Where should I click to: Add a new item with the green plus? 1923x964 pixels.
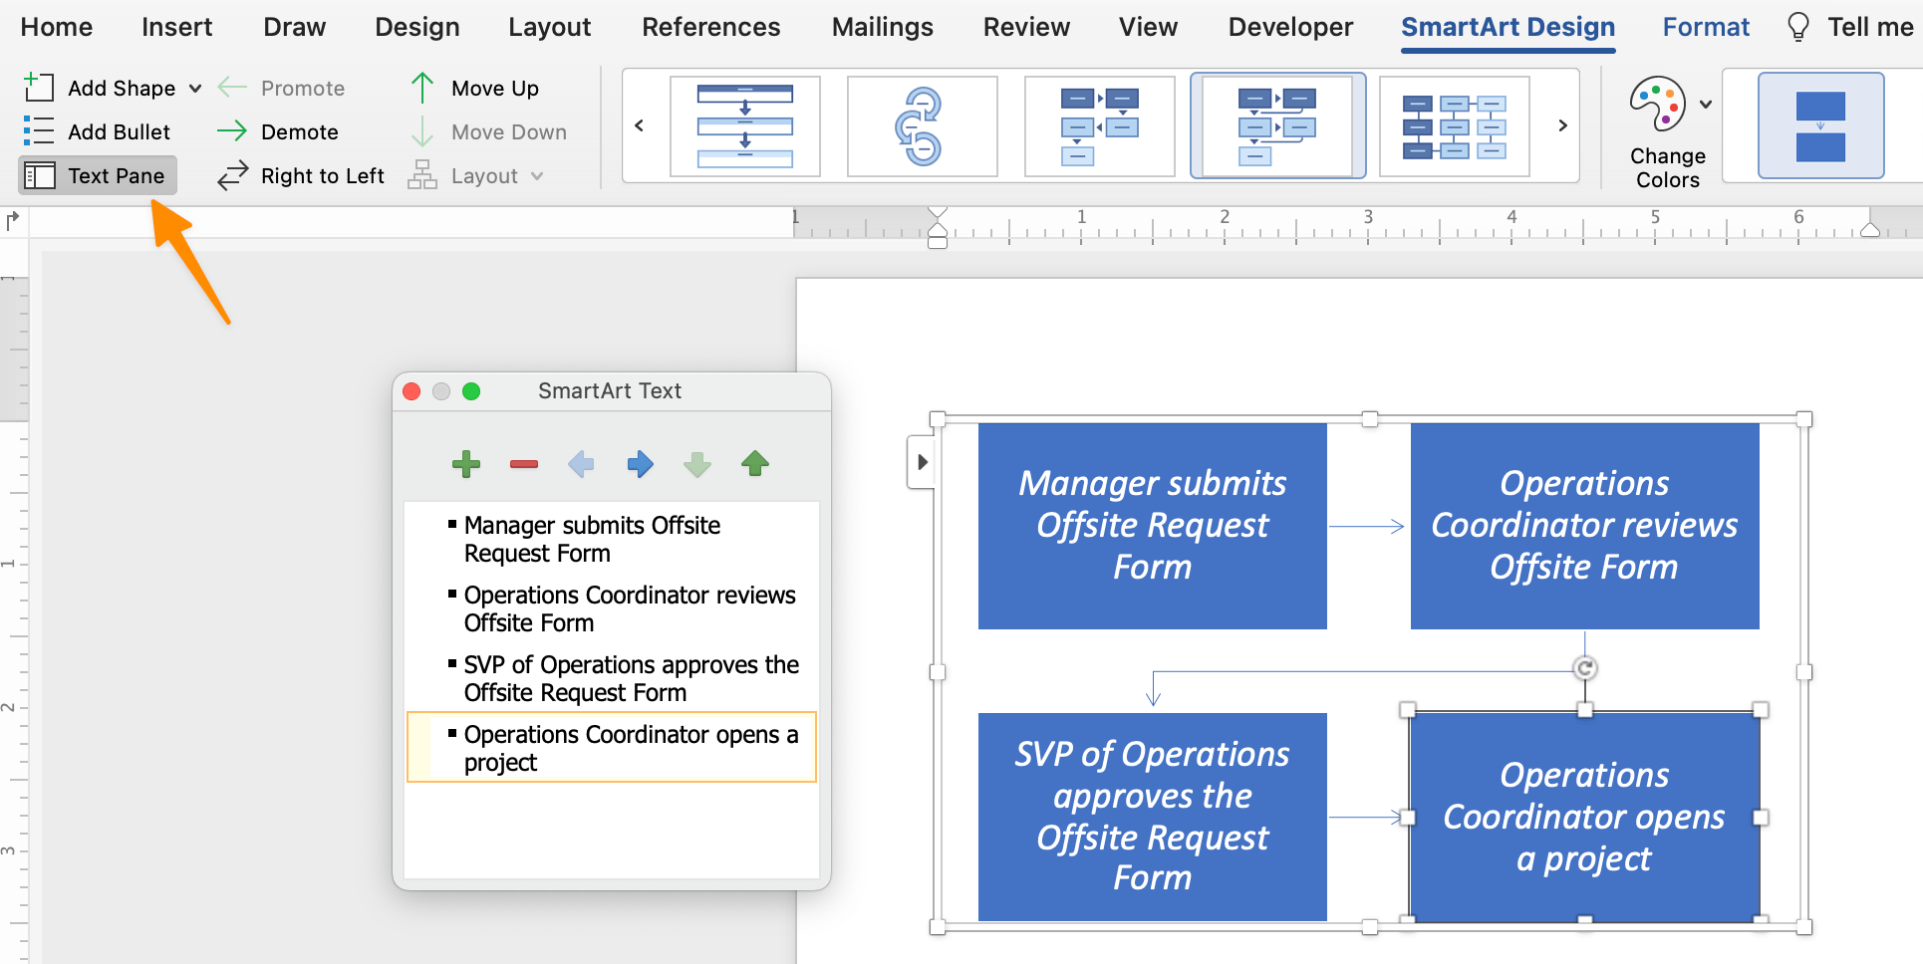(465, 463)
